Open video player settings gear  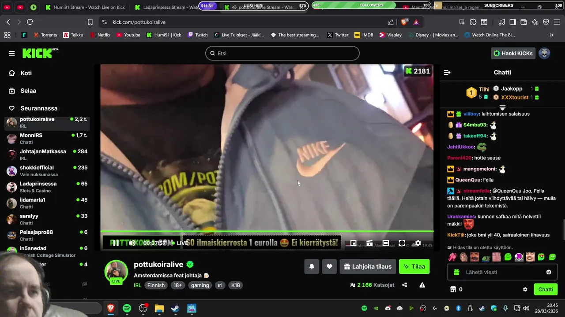418,243
